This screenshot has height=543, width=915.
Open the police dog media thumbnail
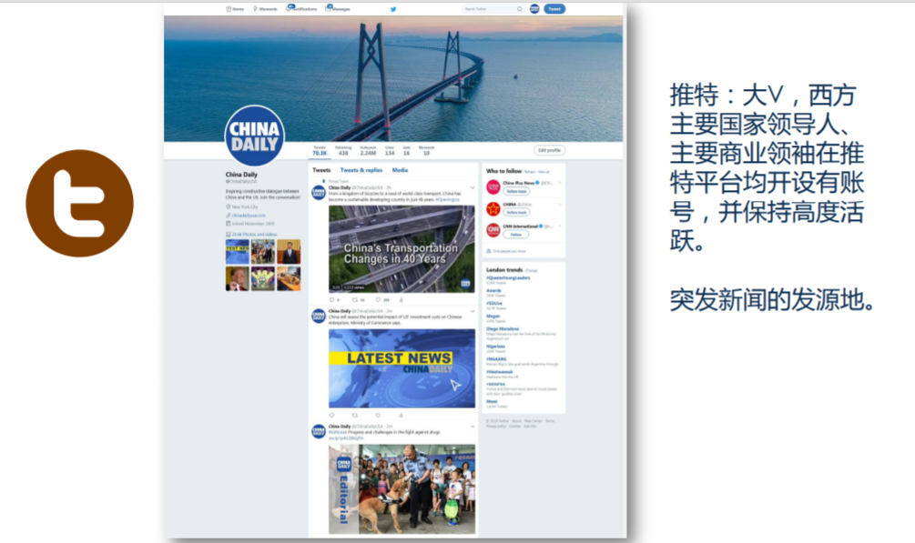coord(263,251)
